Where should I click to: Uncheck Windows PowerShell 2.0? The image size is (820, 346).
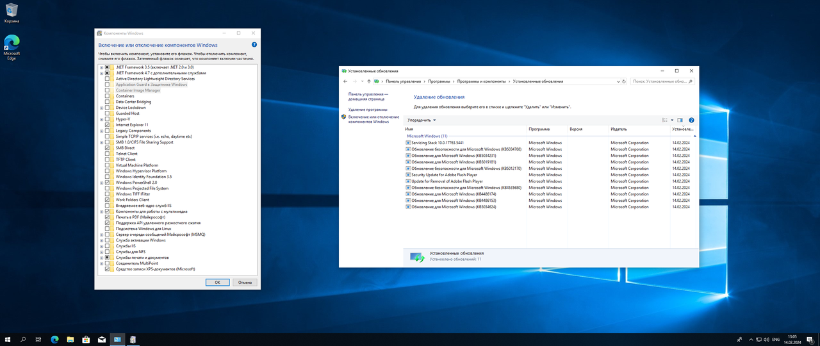point(107,183)
